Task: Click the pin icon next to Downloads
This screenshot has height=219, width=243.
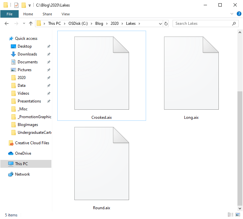Action: pyautogui.click(x=49, y=54)
